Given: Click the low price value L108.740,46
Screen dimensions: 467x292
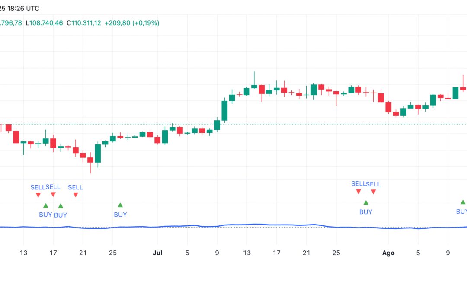Looking at the screenshot, I should (44, 22).
